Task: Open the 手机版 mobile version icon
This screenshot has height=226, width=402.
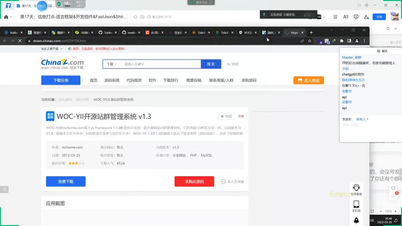Action: [x=356, y=206]
